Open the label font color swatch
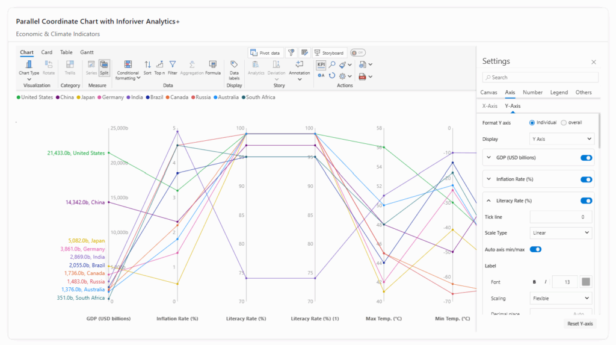This screenshot has width=616, height=345. [x=586, y=282]
